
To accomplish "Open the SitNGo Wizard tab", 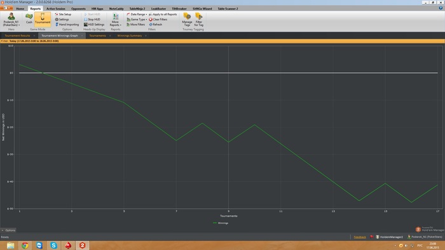I will tap(202, 8).
